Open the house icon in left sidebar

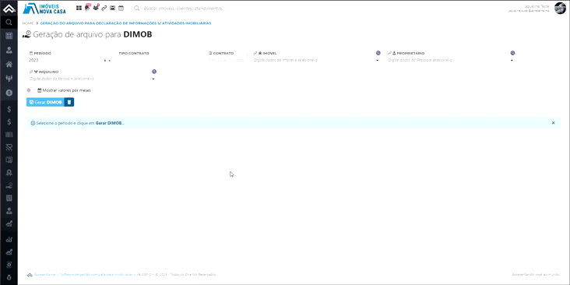tap(9, 65)
